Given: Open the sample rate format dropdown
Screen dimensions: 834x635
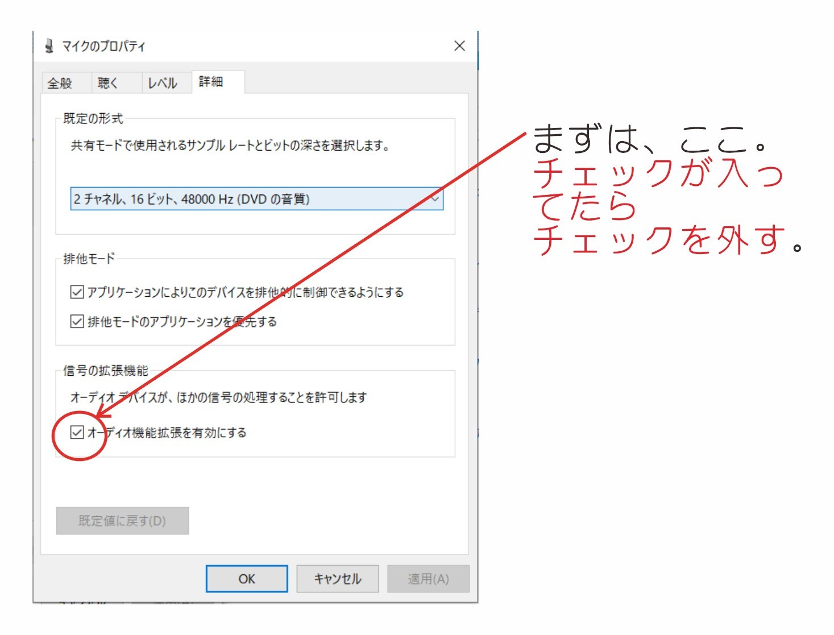Looking at the screenshot, I should [256, 199].
